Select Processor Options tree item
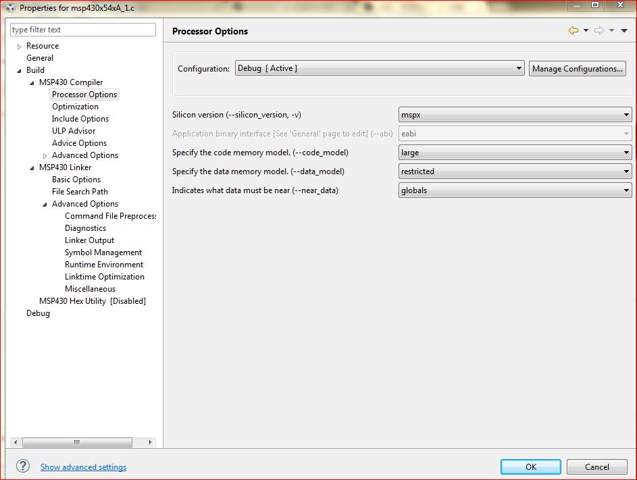The height and width of the screenshot is (480, 637). (84, 95)
